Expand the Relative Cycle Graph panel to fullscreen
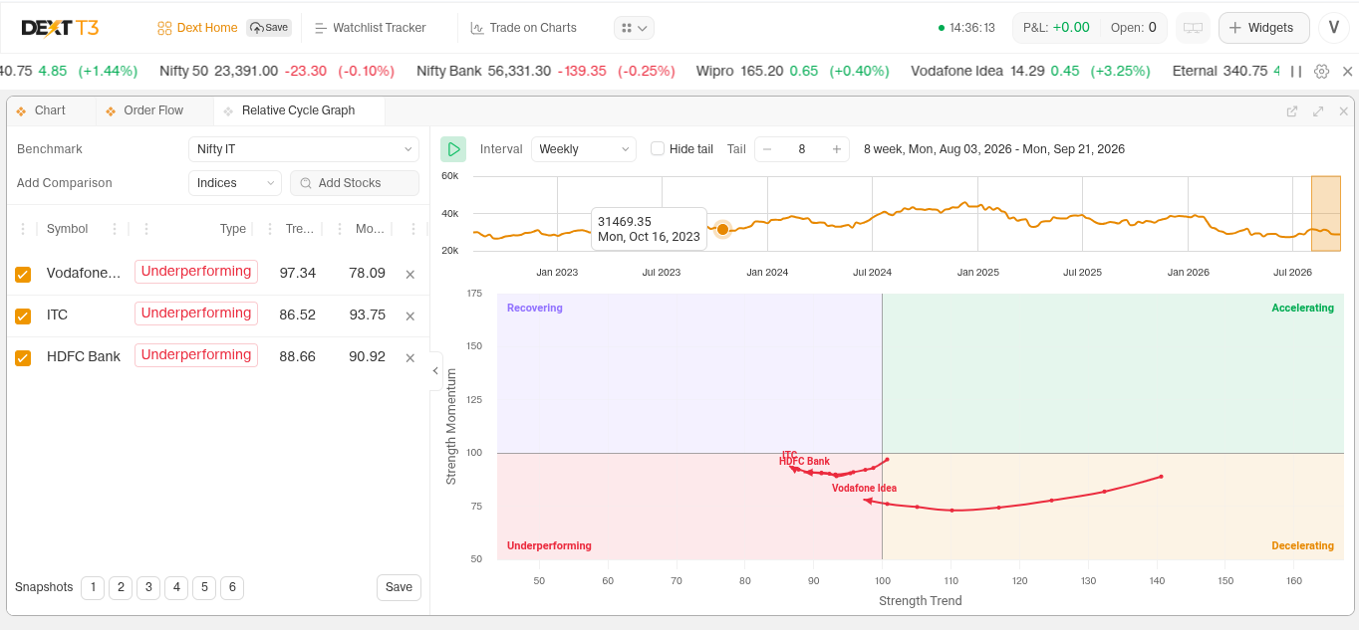This screenshot has width=1359, height=630. point(1318,111)
